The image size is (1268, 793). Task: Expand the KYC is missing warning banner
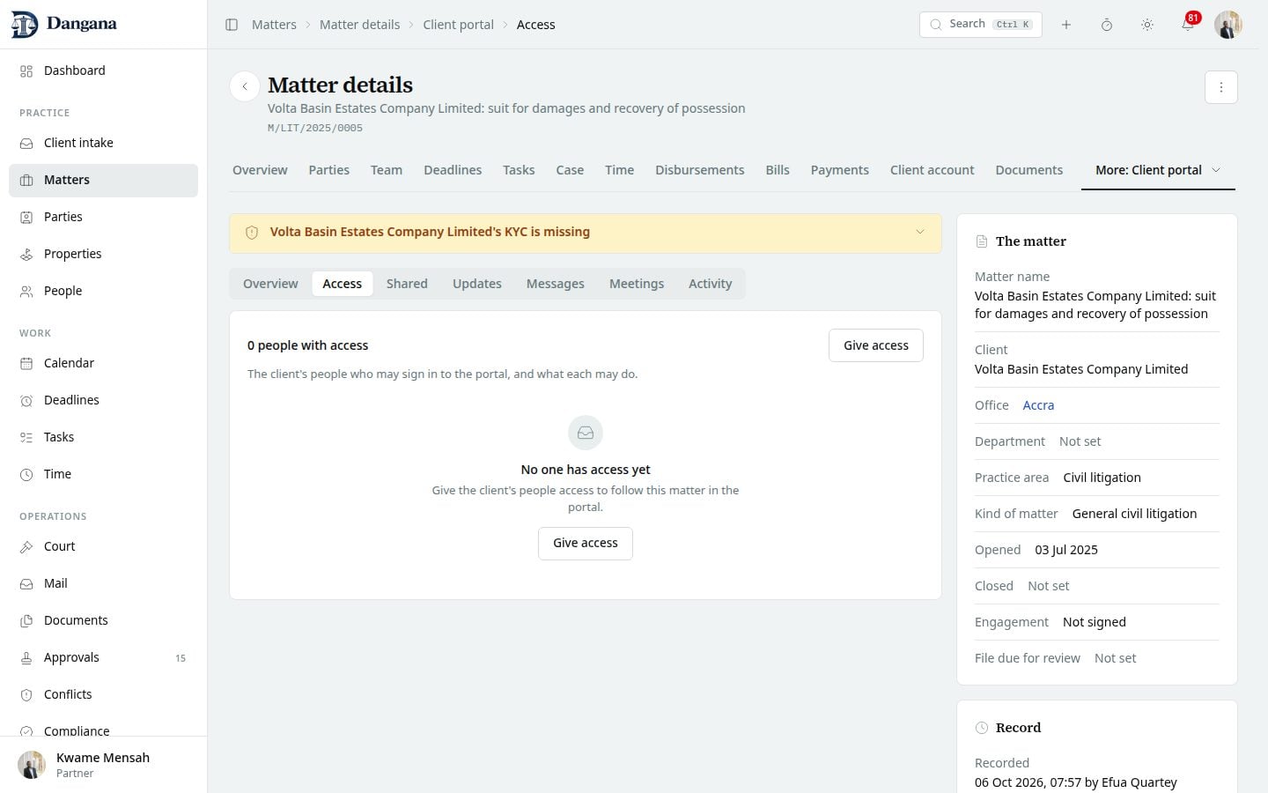586,233
